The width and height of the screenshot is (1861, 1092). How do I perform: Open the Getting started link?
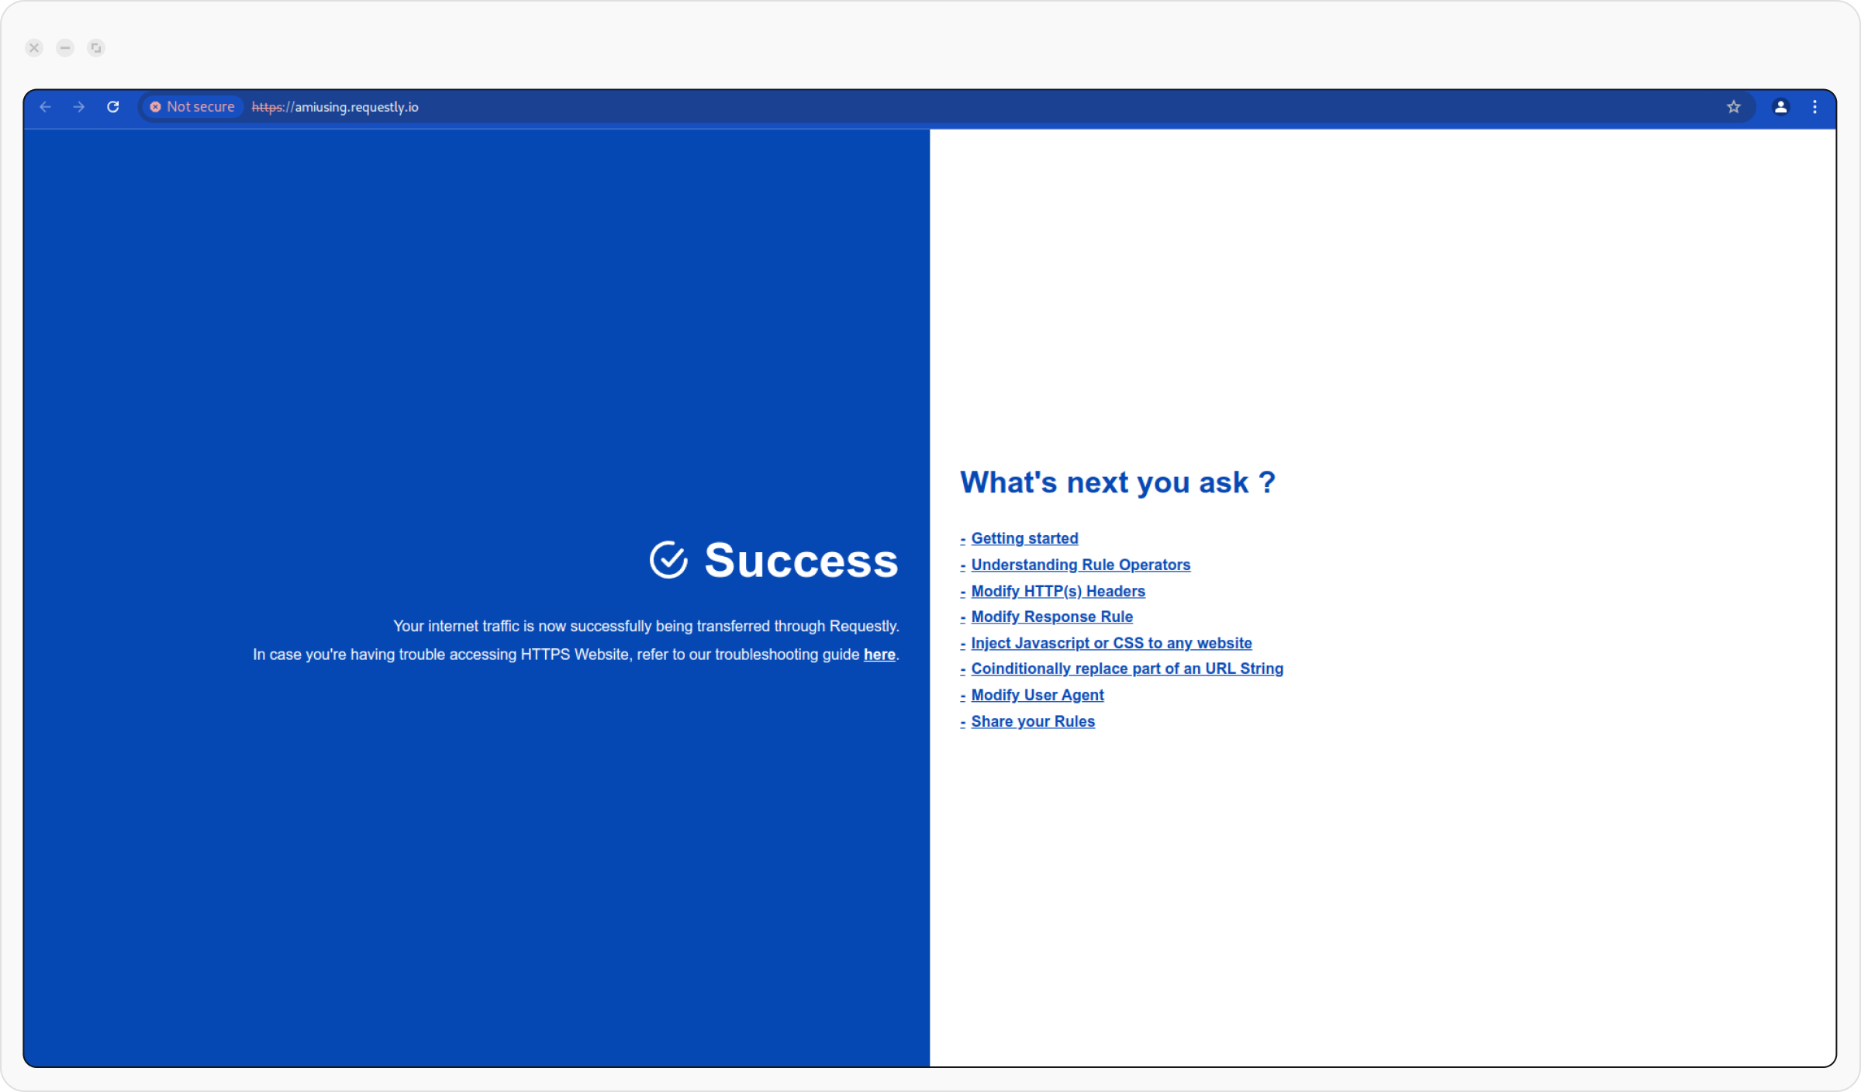point(1024,538)
